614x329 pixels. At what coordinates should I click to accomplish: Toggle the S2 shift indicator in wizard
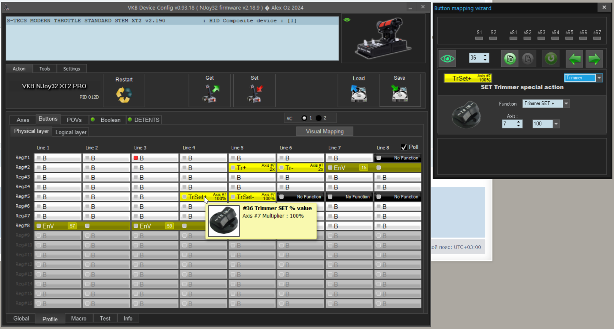tap(493, 38)
